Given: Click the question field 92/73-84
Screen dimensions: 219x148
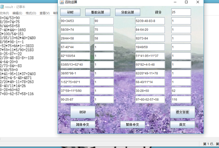Looking at the screenshot, I should (x=150, y=38).
